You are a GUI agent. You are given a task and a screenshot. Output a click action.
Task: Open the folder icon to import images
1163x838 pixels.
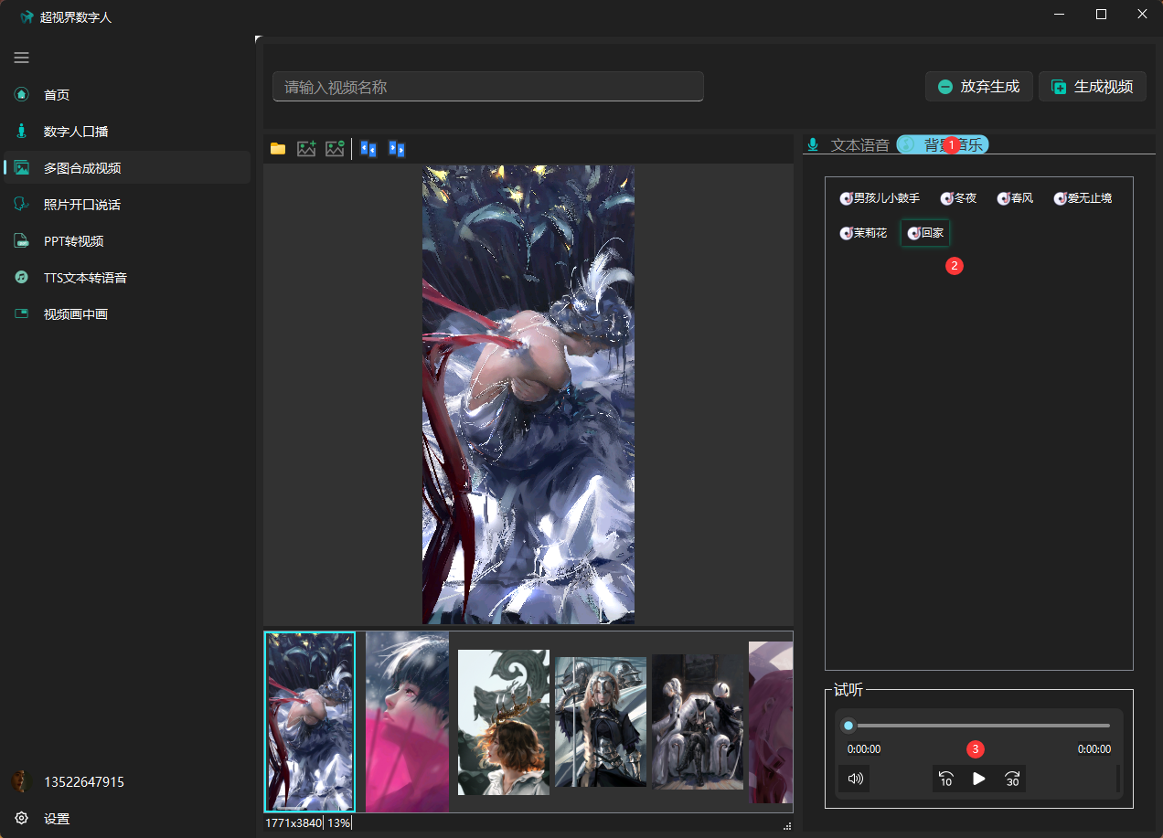[278, 148]
